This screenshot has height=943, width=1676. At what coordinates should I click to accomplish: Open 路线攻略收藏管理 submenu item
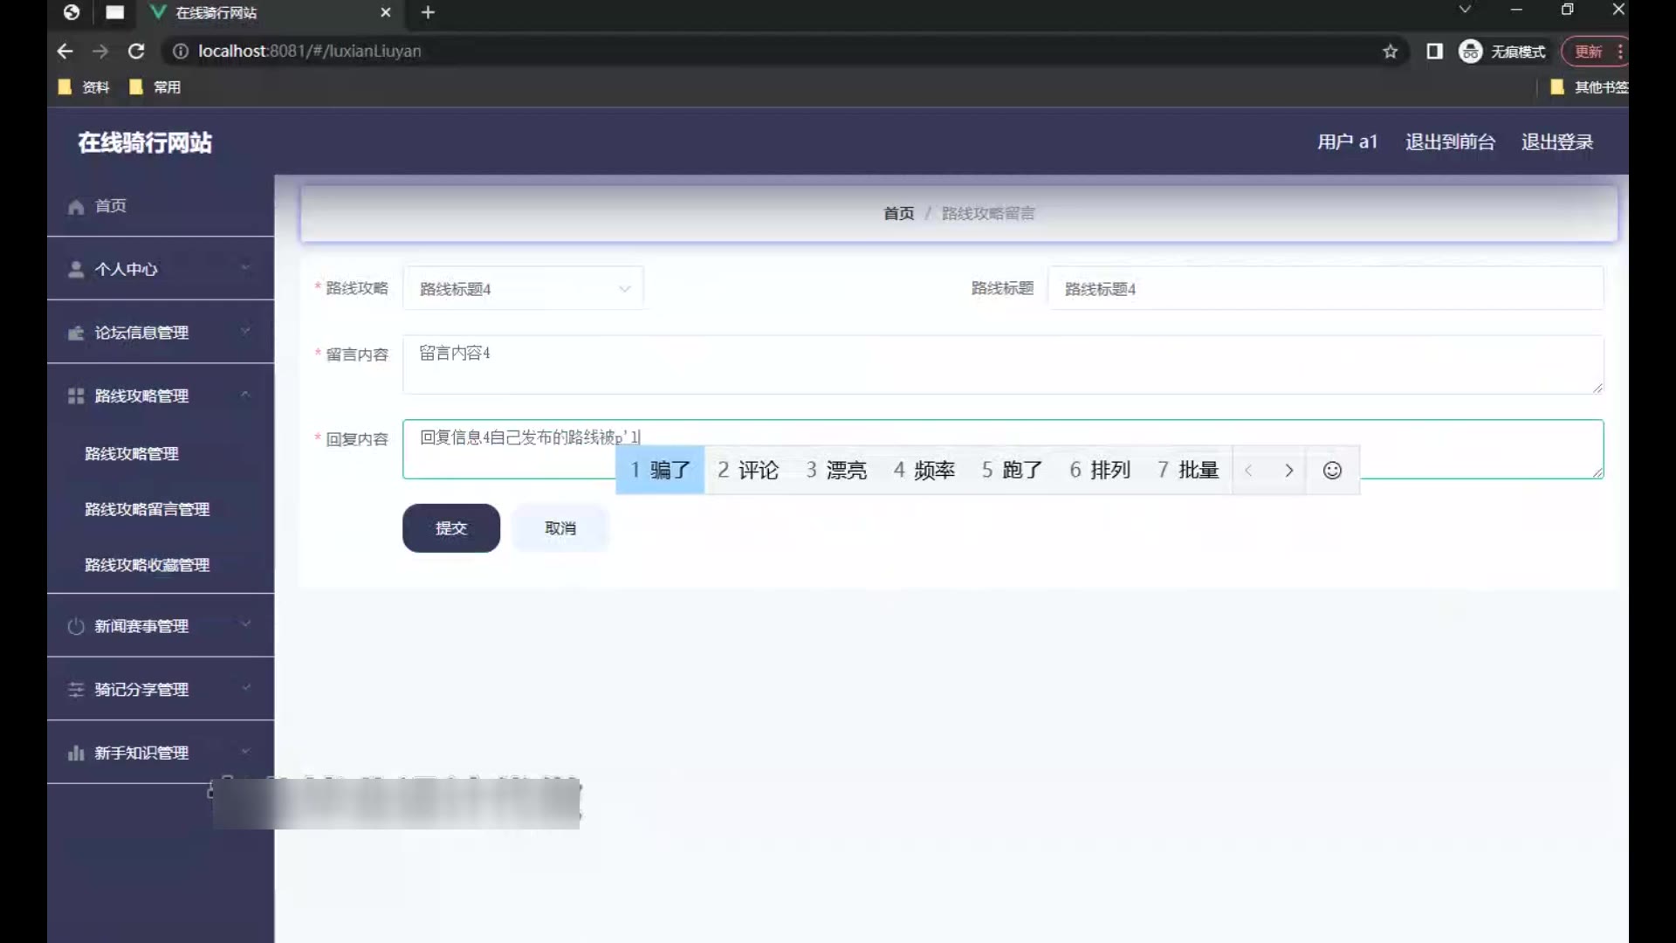coord(147,566)
